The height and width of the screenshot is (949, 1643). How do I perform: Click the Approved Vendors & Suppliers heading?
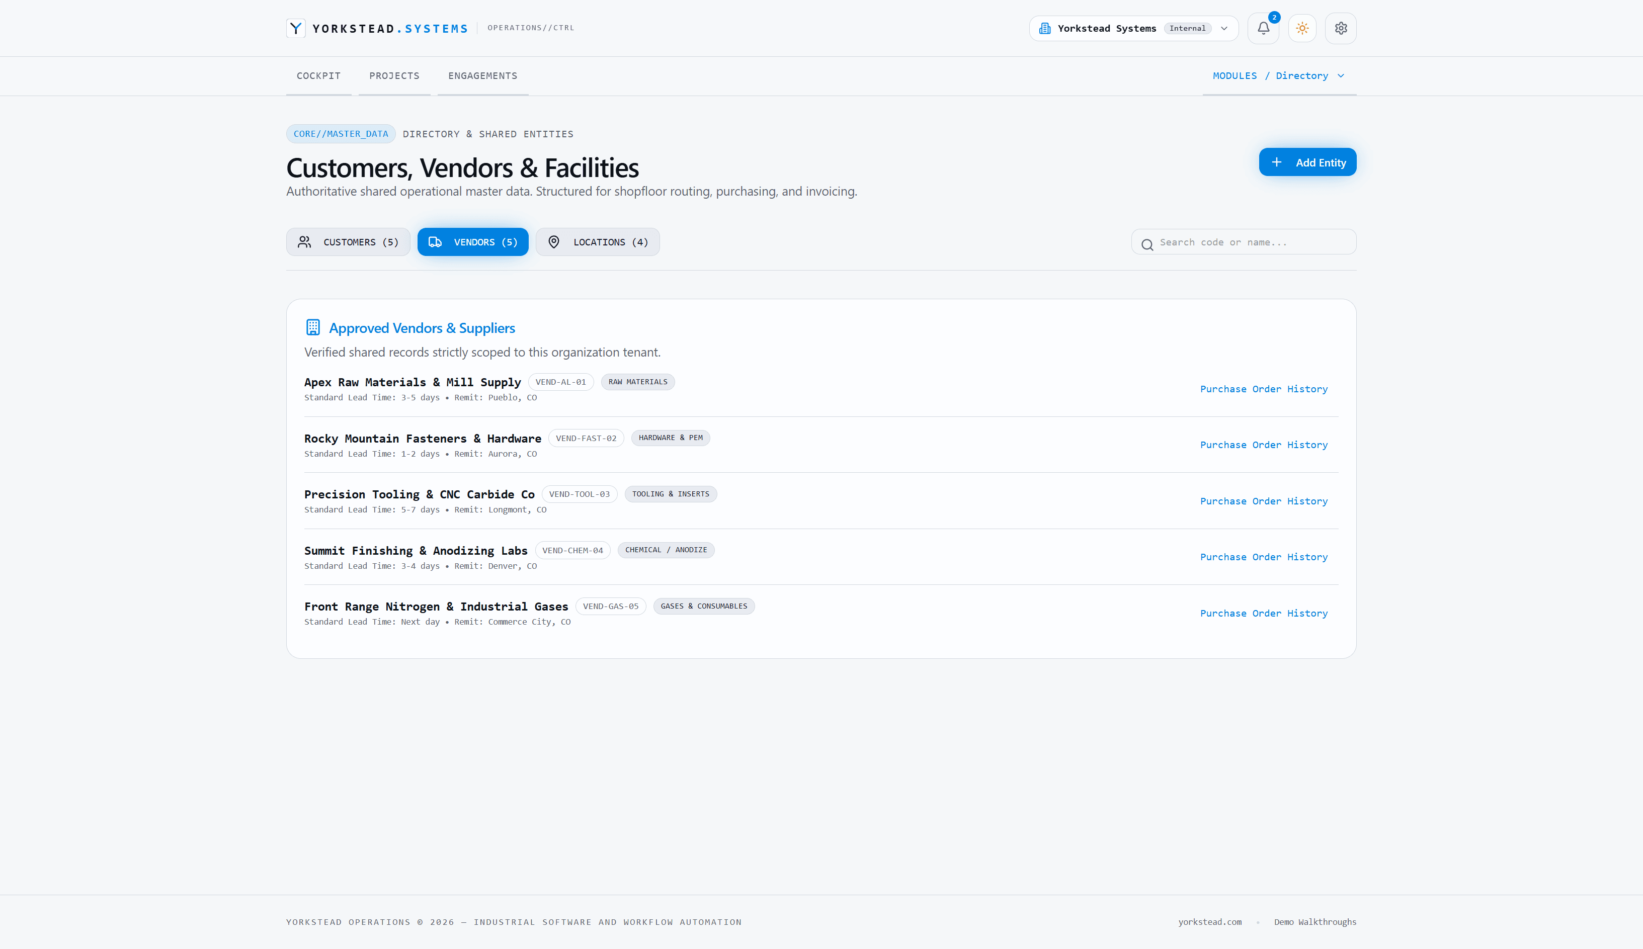click(422, 328)
